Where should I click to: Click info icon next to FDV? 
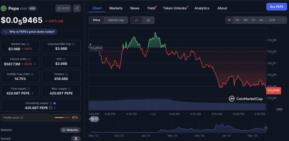[64, 59]
